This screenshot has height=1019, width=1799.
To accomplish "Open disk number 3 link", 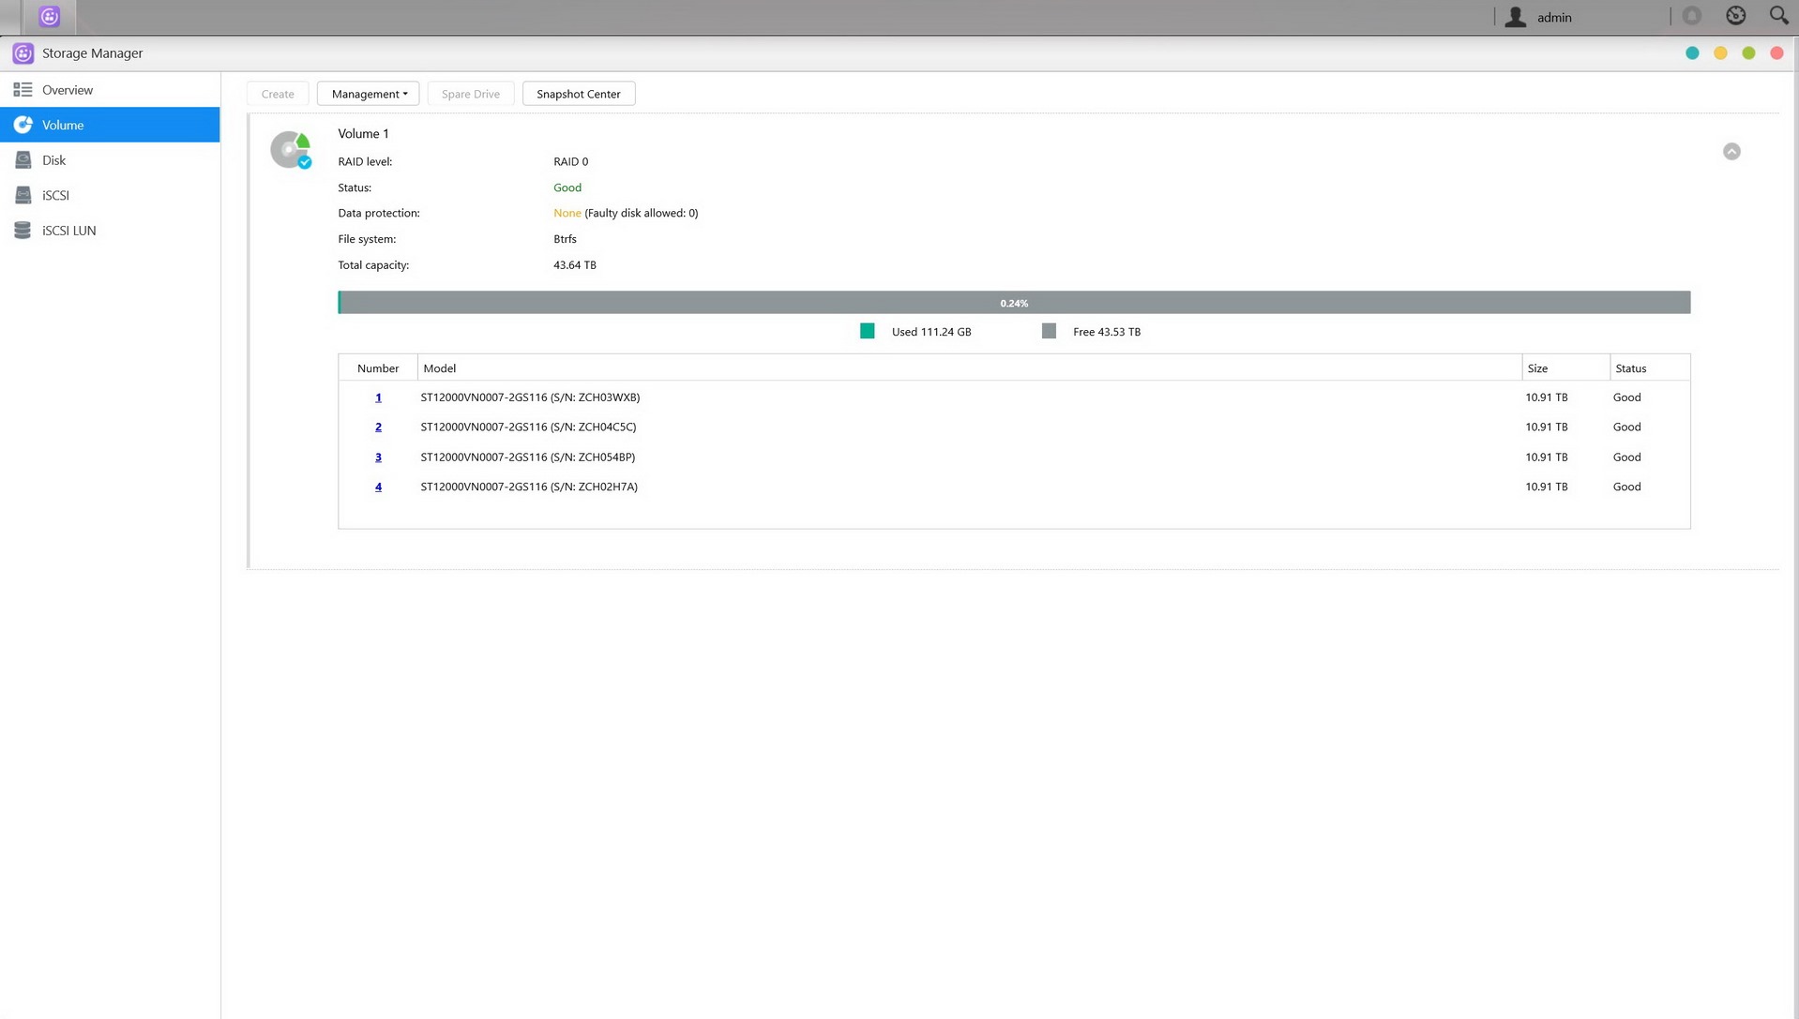I will click(x=378, y=457).
